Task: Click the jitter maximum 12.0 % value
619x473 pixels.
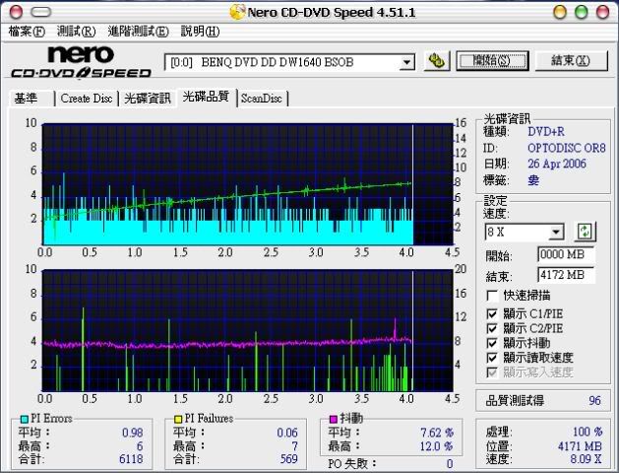Action: [x=436, y=446]
